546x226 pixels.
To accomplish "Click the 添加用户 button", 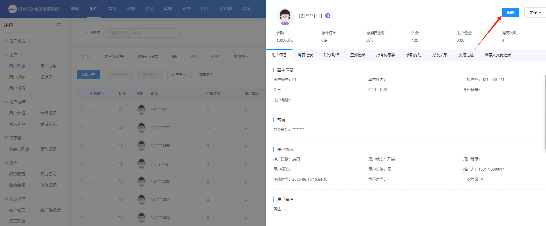I will coord(88,75).
